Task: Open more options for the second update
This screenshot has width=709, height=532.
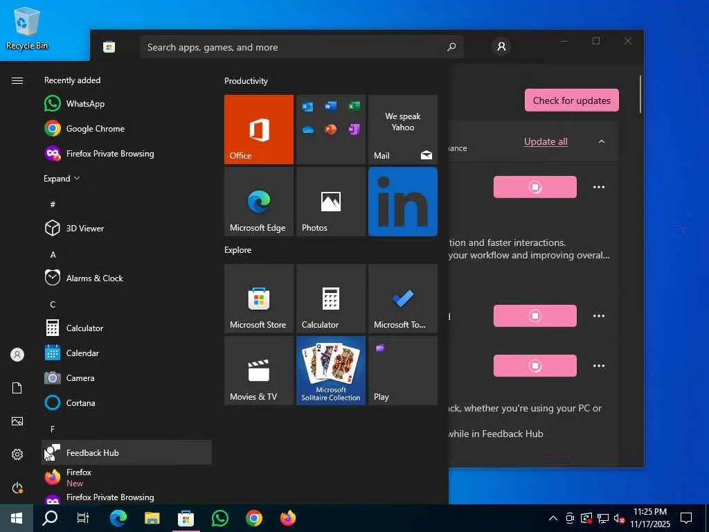Action: [x=599, y=316]
